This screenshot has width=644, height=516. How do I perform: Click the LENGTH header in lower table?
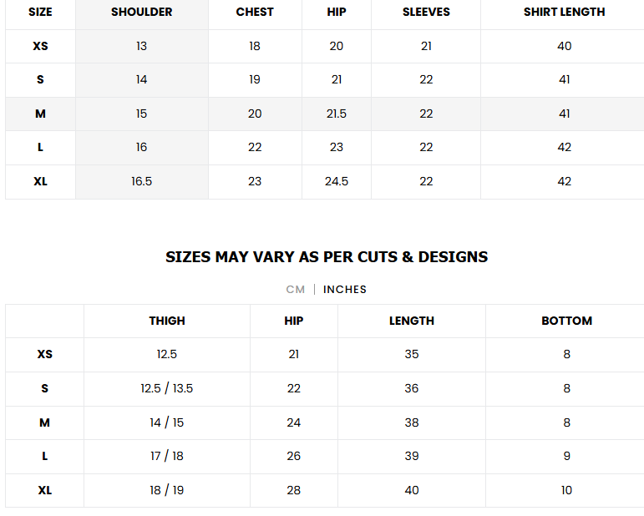pos(412,321)
